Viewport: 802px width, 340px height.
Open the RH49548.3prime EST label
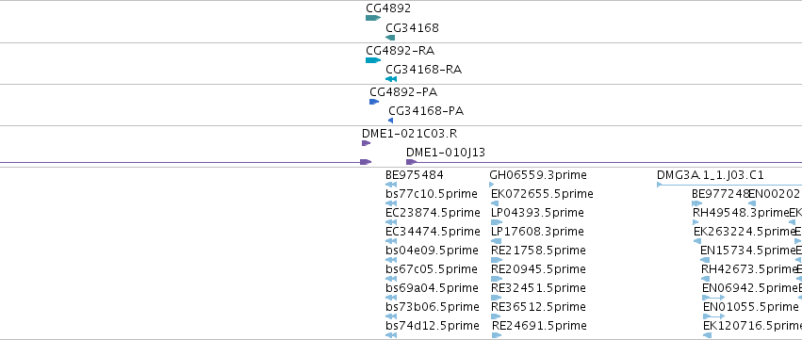click(x=741, y=213)
